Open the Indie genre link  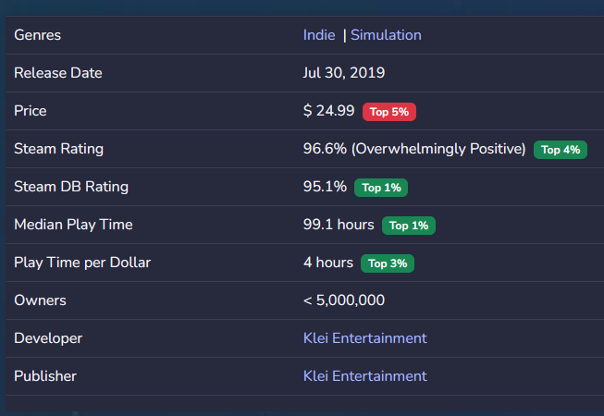(319, 35)
